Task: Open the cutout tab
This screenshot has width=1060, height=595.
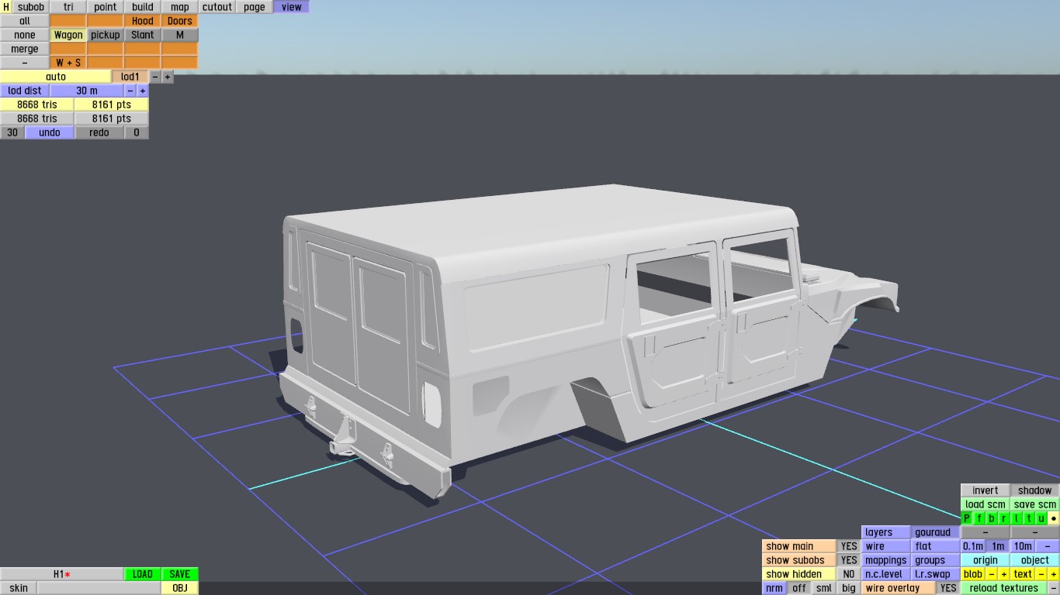Action: click(217, 7)
